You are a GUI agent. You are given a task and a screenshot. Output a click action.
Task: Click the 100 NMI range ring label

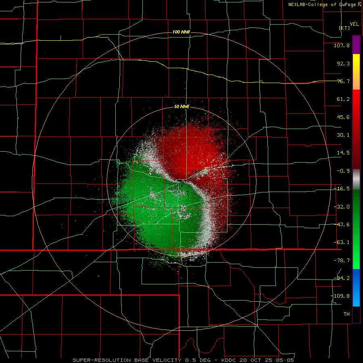click(181, 32)
